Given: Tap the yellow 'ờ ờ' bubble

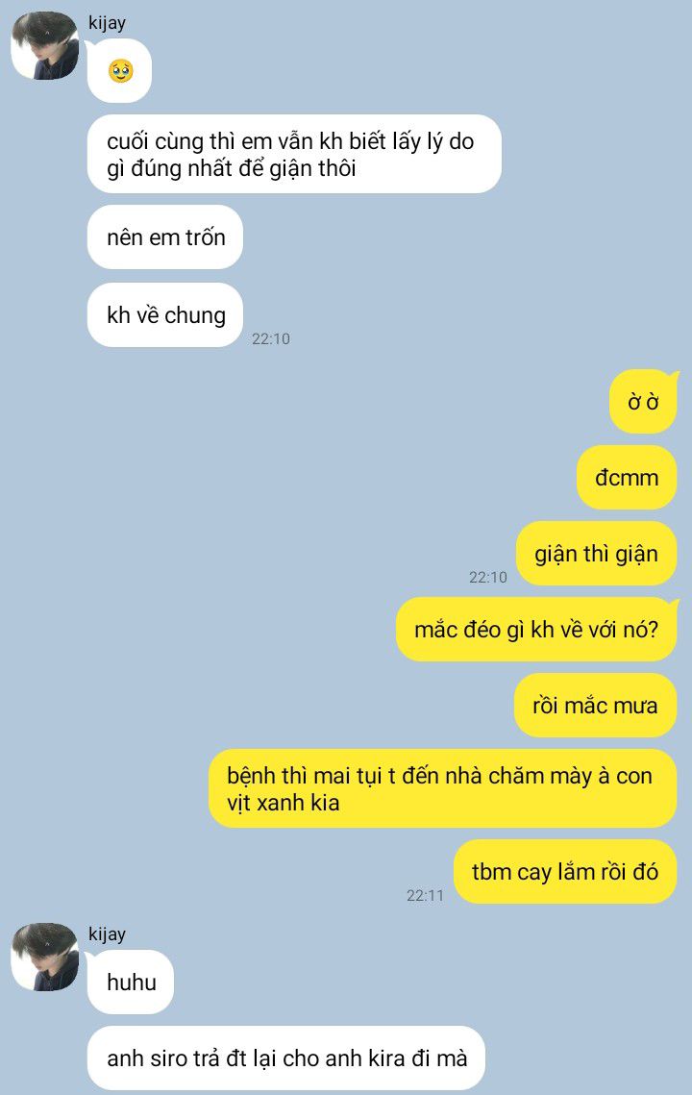Looking at the screenshot, I should 643,402.
